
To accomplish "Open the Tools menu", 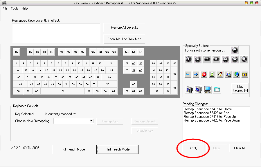I will [x=15, y=8].
